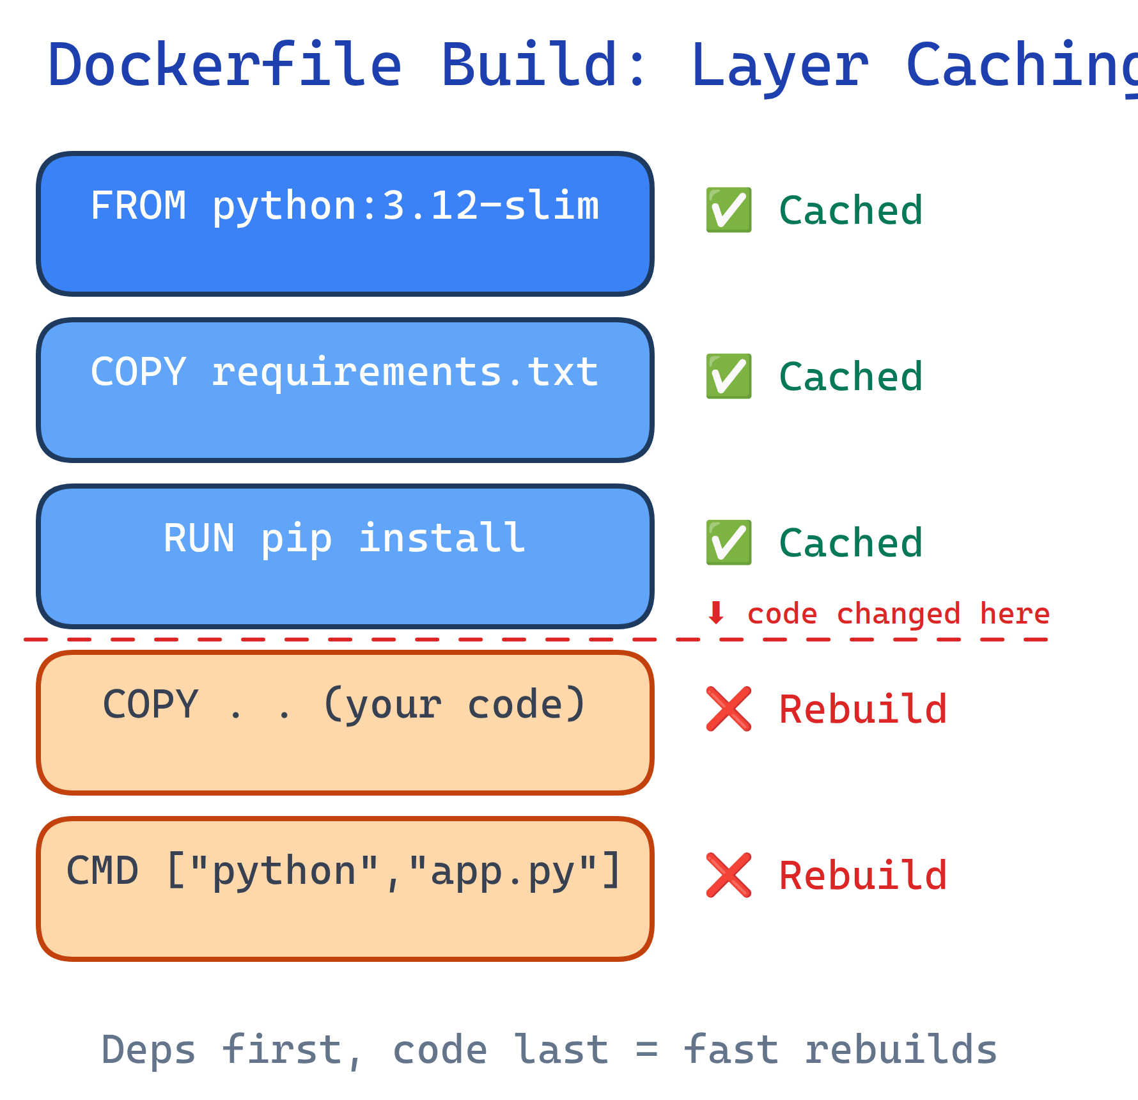1138x1100 pixels.
Task: Select the FROM python:3.12-slim layer box
Action: click(345, 223)
